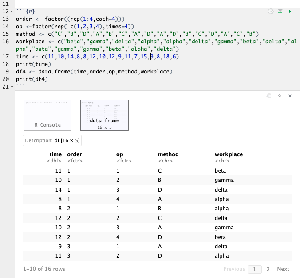Place cursor in 'print(time)' code line
300x278 pixels.
pos(33,64)
